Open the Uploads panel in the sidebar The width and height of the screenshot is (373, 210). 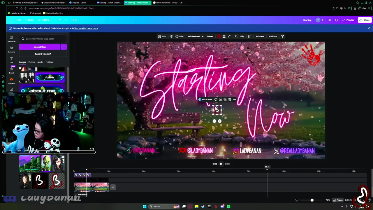click(11, 81)
